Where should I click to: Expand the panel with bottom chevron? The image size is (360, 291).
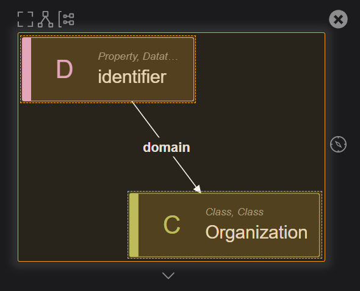tap(168, 275)
